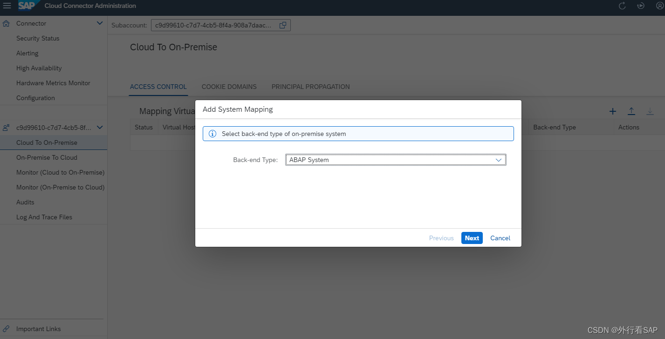Viewport: 665px width, 339px height.
Task: Collapse the c9d99610 subaccount section chevron
Action: click(100, 127)
